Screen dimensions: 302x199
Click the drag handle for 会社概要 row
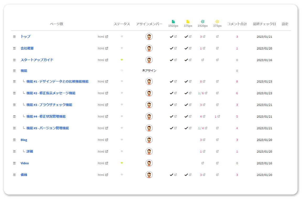[x=14, y=48]
